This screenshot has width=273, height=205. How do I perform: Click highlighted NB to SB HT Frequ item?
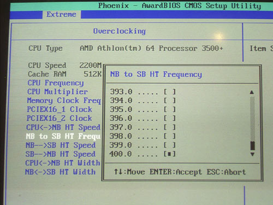click(x=63, y=136)
